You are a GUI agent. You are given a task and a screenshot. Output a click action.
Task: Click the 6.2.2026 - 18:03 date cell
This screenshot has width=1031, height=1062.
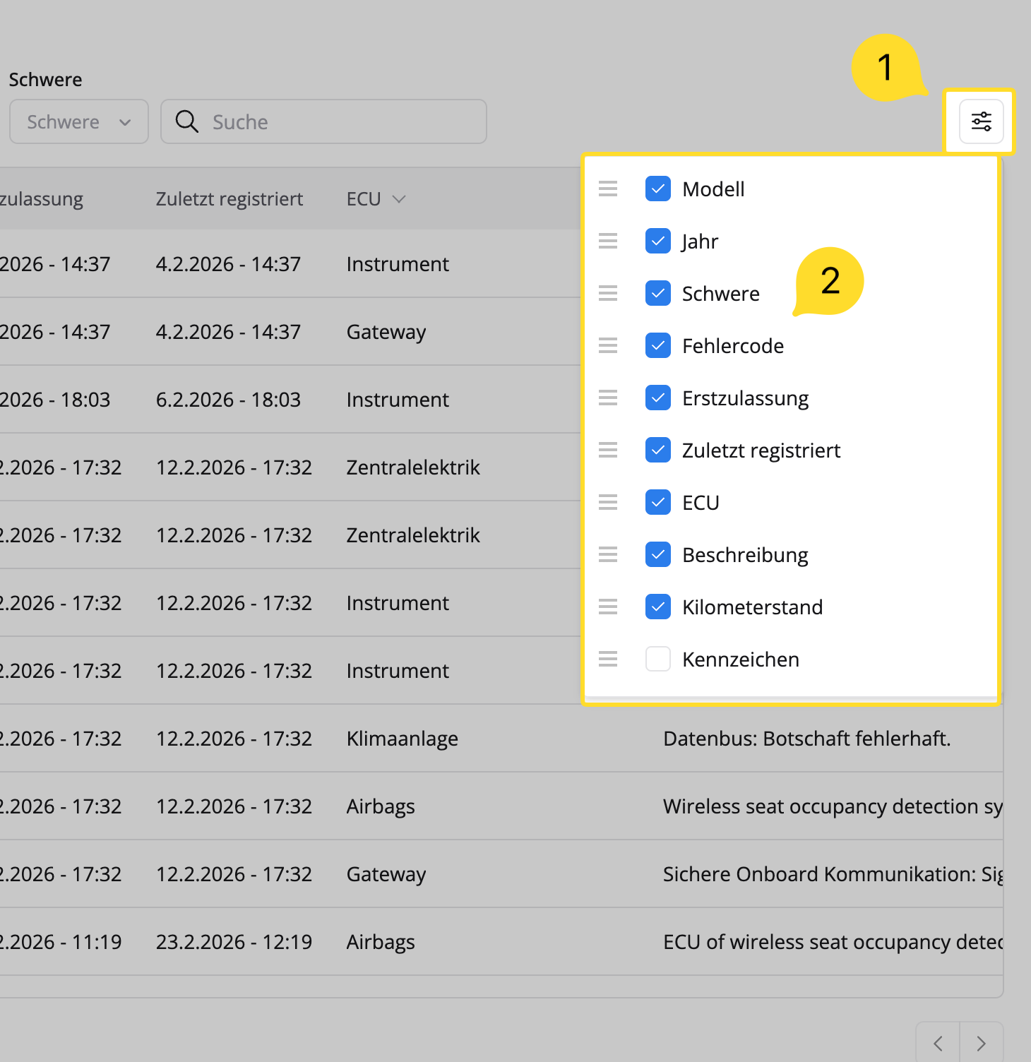228,400
